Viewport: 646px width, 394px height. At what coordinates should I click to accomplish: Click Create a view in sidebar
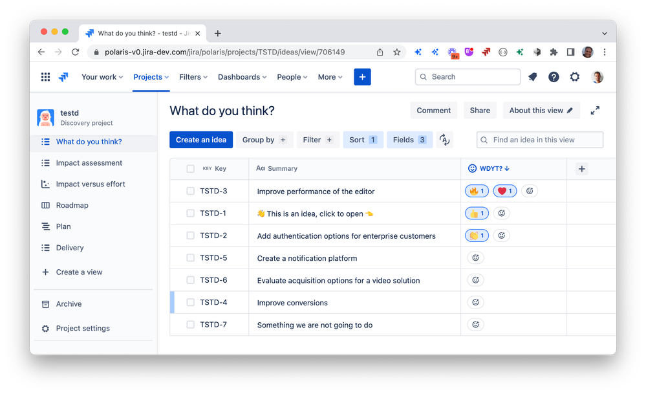tap(79, 272)
